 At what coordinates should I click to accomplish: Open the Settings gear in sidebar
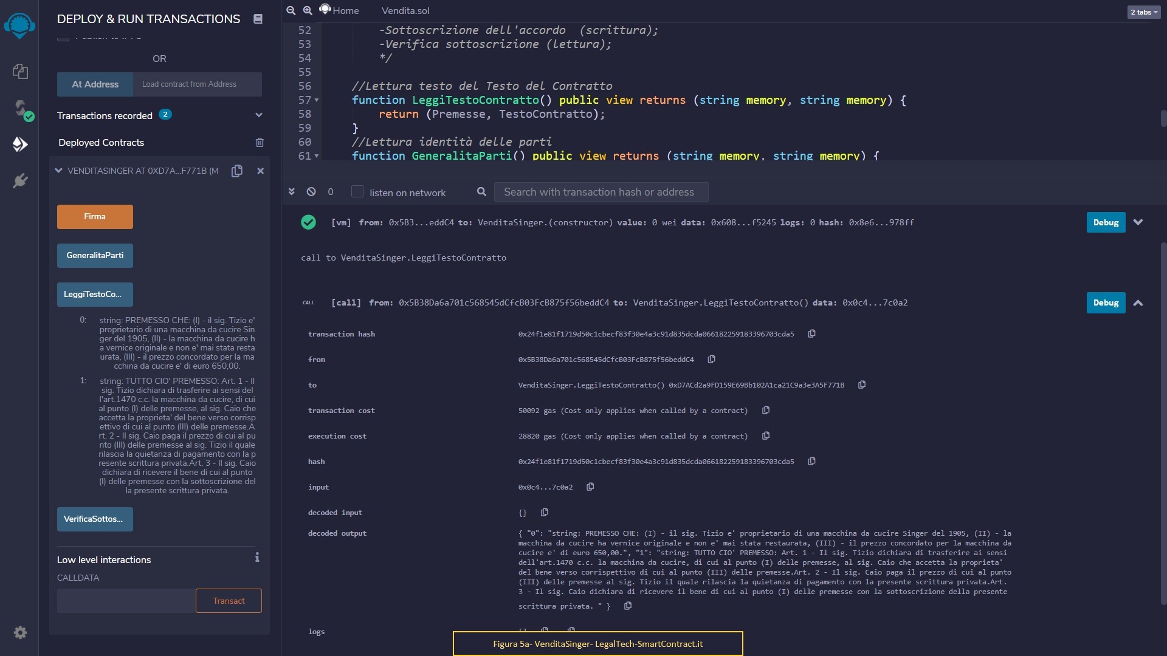(20, 632)
